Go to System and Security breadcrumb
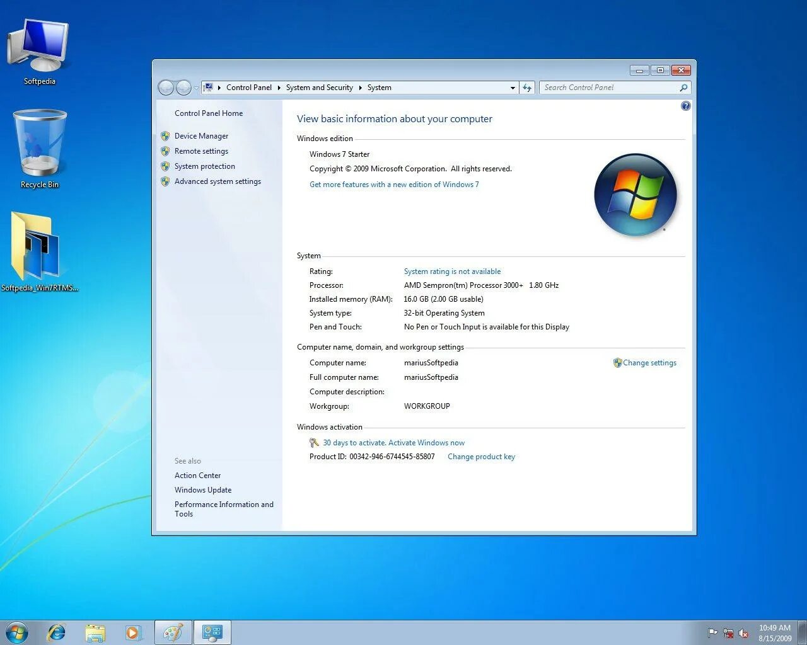 [x=320, y=88]
